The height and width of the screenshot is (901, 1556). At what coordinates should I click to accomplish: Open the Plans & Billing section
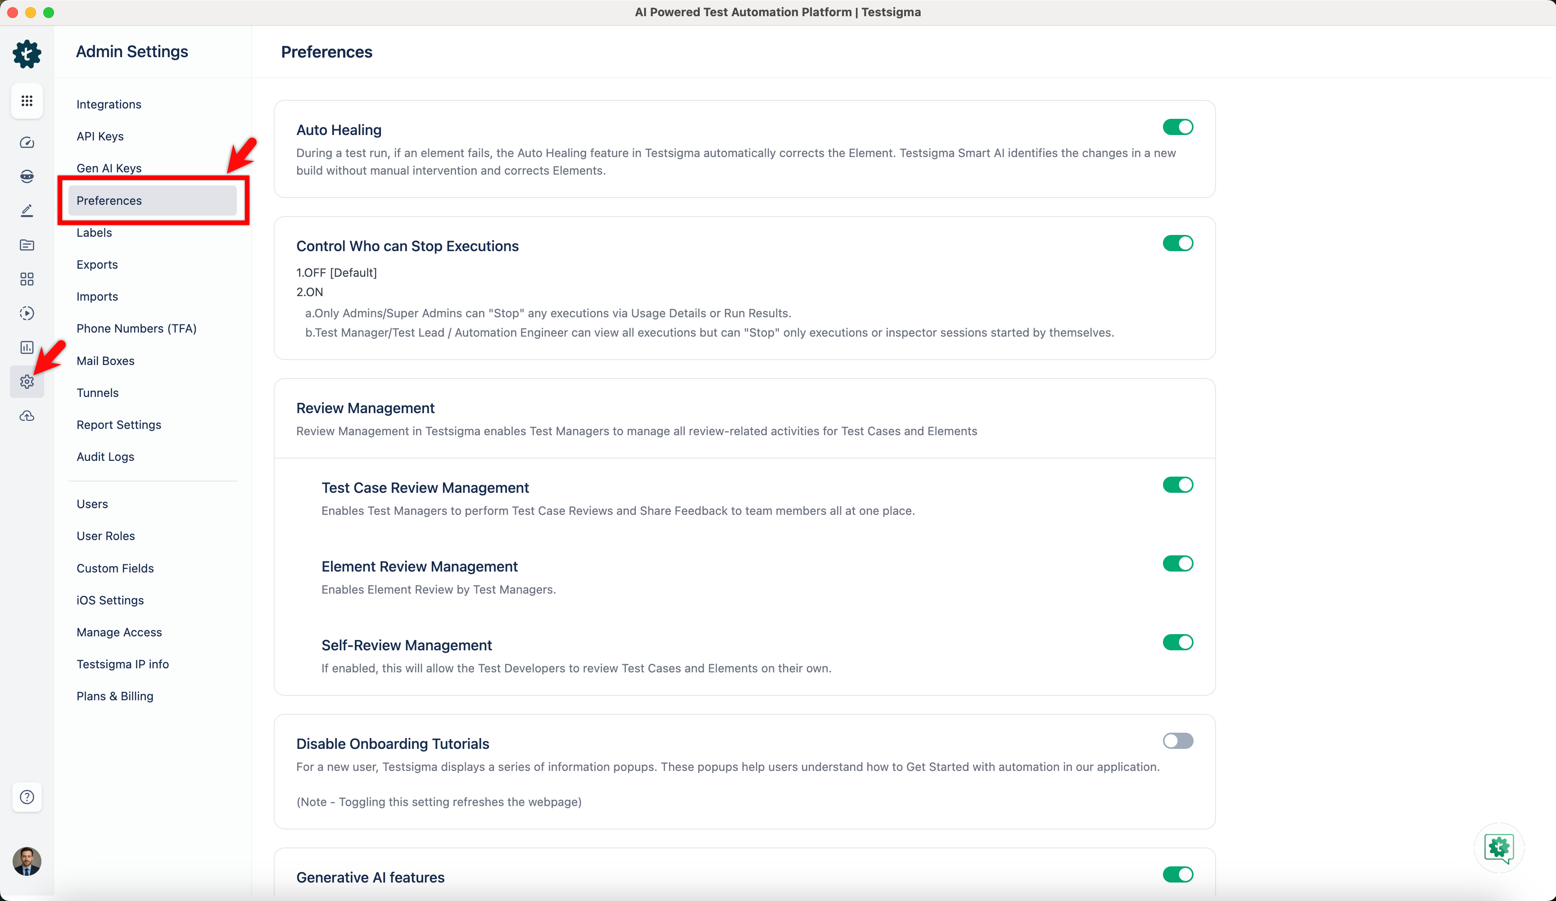[115, 695]
